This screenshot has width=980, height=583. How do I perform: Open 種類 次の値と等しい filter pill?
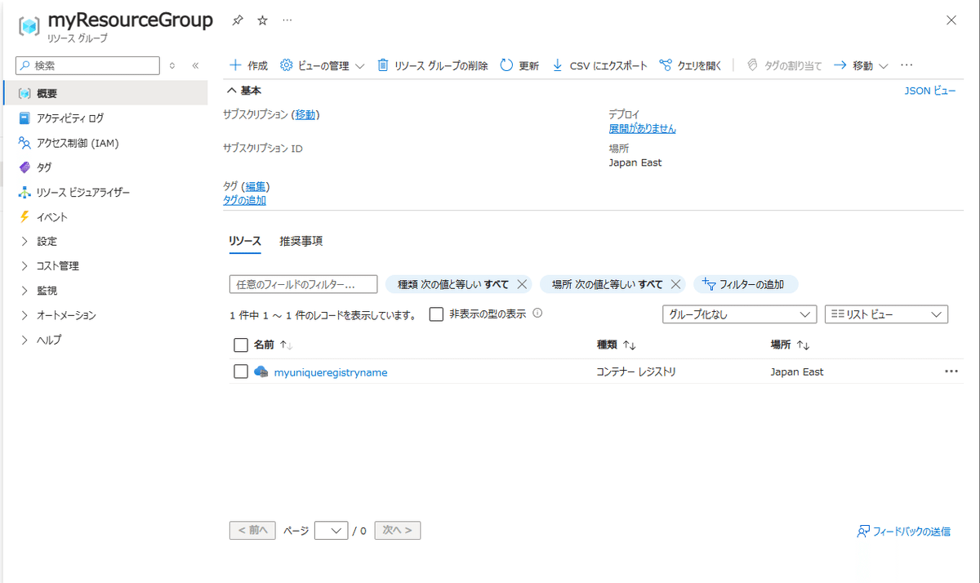pos(452,284)
